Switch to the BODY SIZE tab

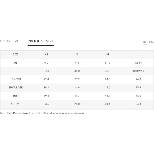pos(10,41)
